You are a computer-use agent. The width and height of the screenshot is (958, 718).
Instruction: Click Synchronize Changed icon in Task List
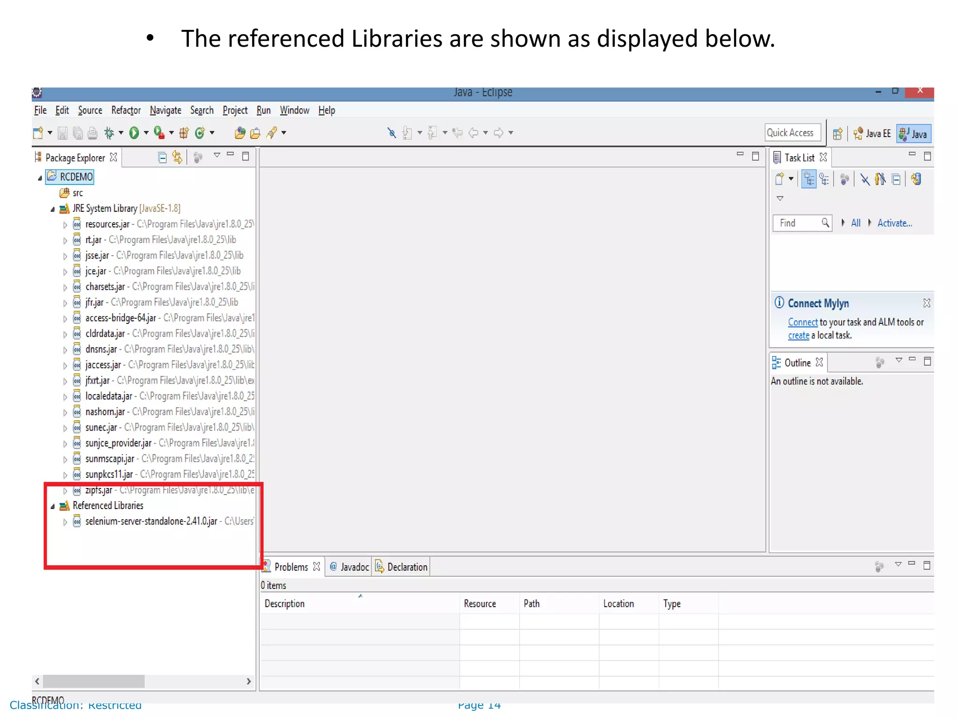916,179
